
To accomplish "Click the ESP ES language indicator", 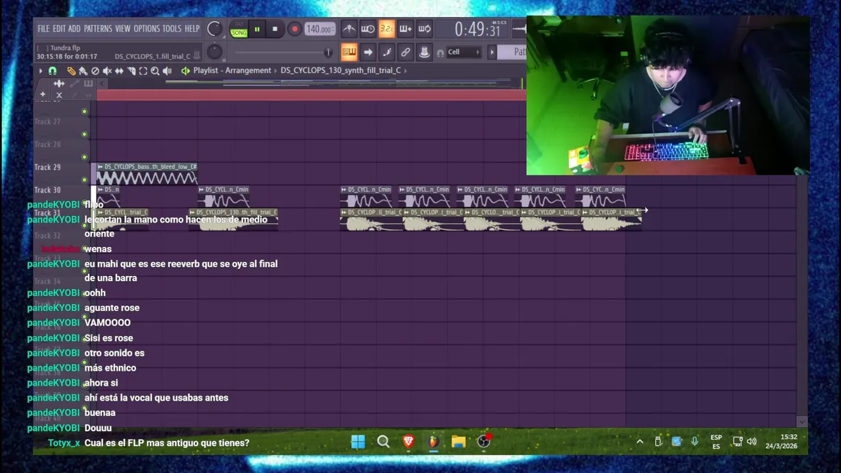I will click(x=716, y=441).
